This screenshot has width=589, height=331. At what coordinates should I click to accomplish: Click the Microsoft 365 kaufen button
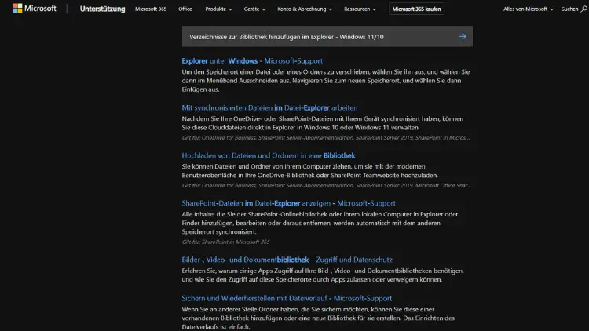pyautogui.click(x=416, y=9)
